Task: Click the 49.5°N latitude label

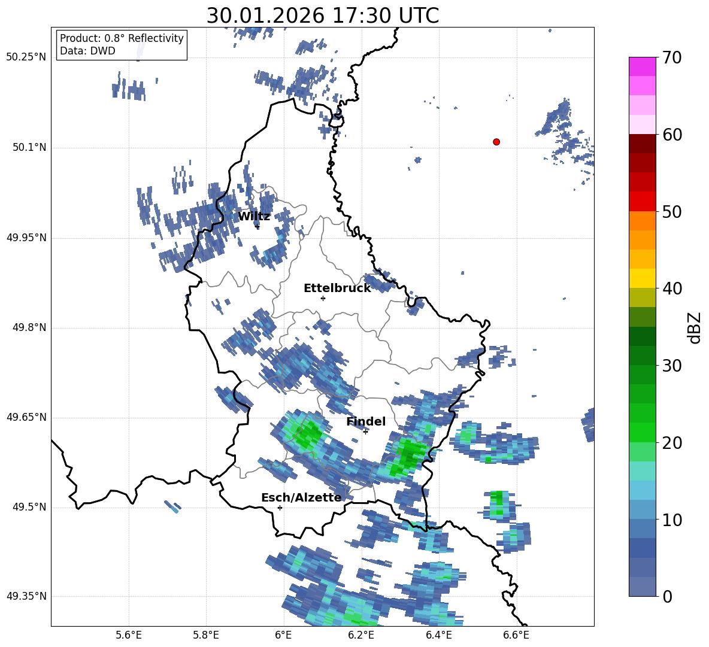Action: [x=29, y=508]
